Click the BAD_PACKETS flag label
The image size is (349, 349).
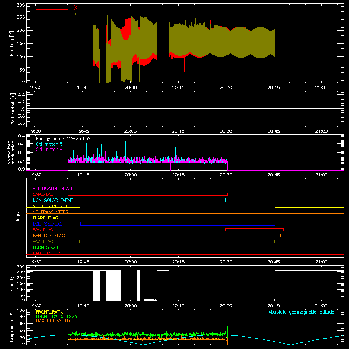tap(48, 253)
